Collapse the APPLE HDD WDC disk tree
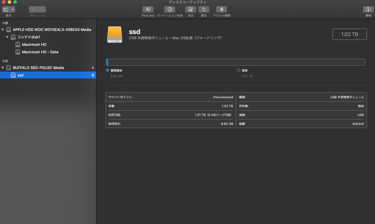 point(3,30)
